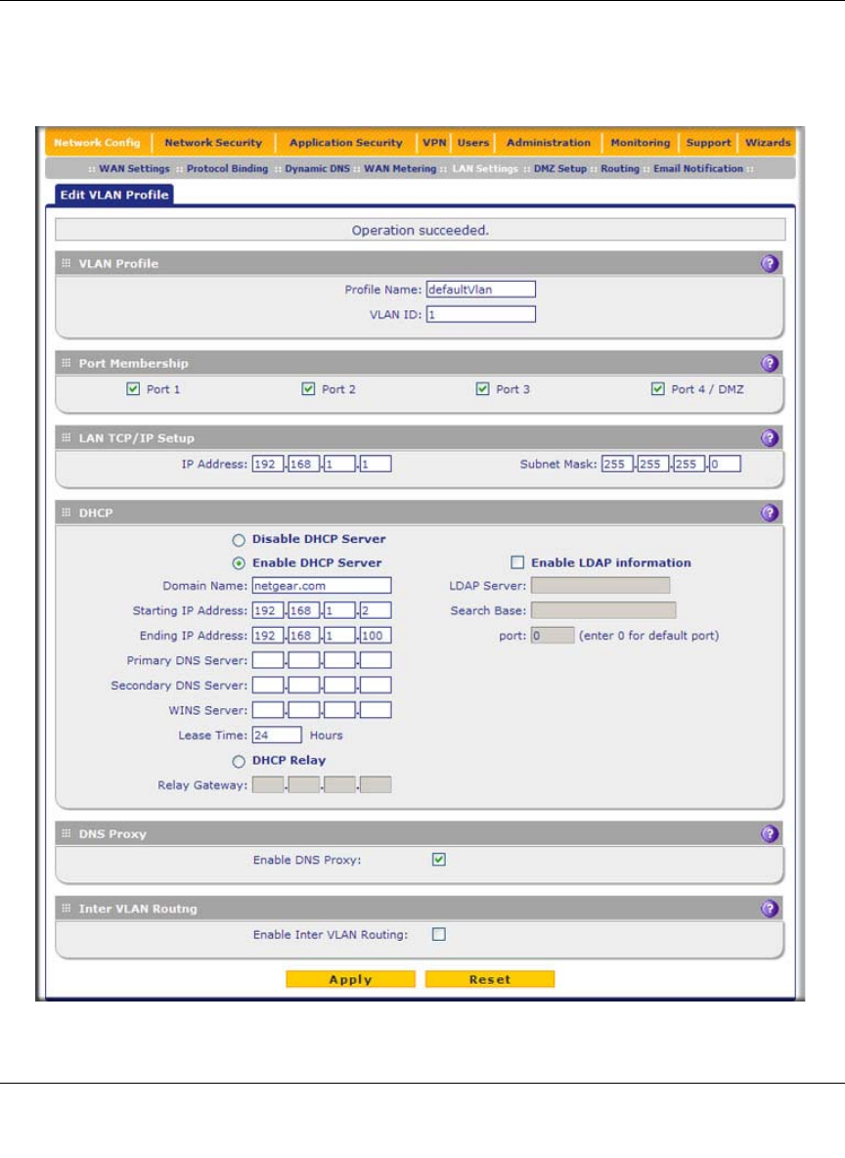This screenshot has width=845, height=1158.
Task: Open the Wizards tab
Action: click(768, 143)
